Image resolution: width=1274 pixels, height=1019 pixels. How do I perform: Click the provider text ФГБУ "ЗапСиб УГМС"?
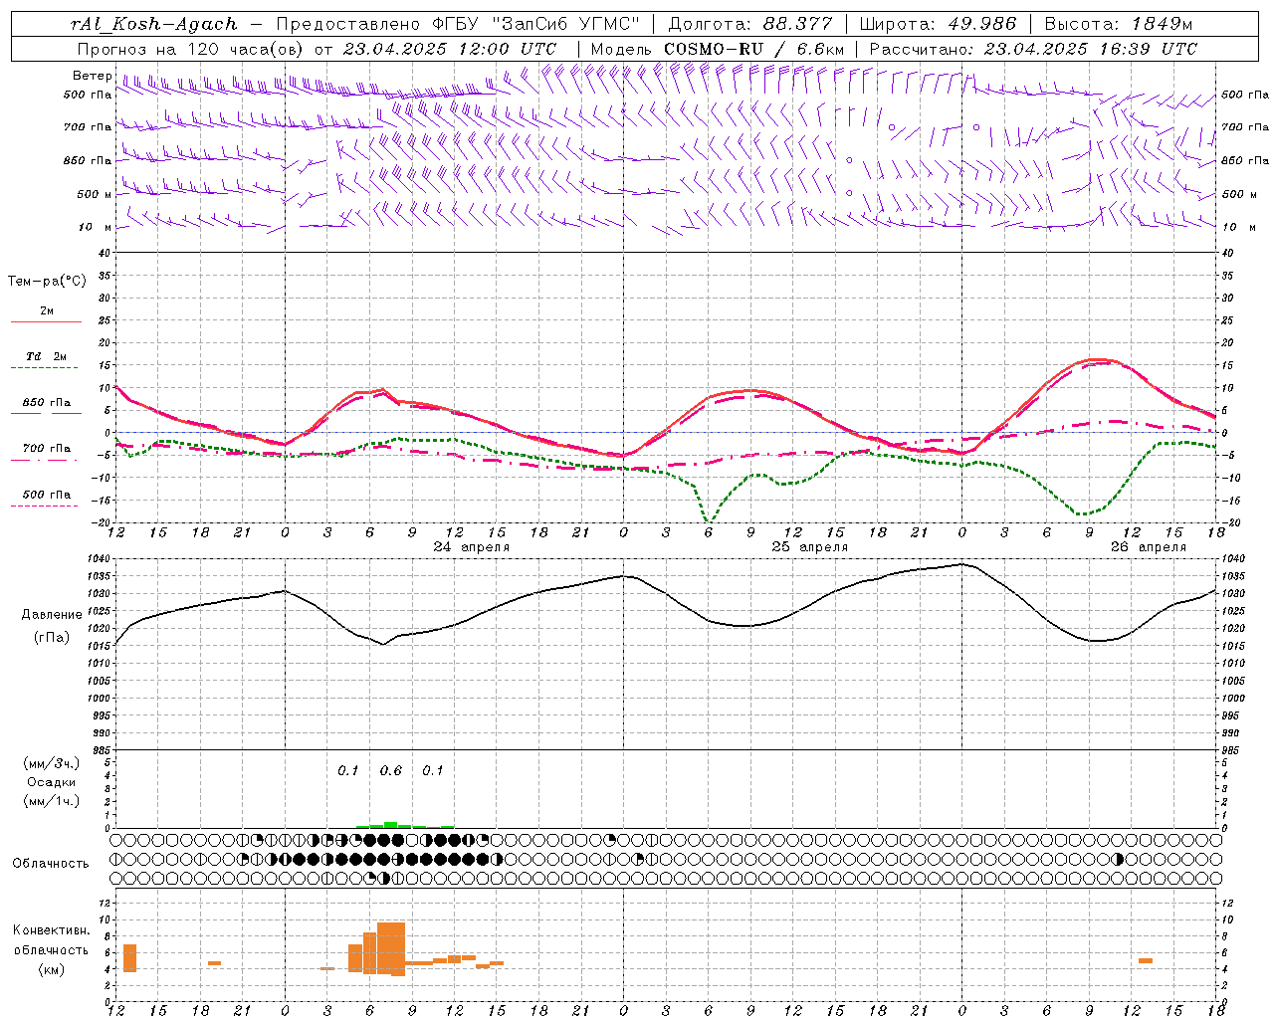pos(536,24)
